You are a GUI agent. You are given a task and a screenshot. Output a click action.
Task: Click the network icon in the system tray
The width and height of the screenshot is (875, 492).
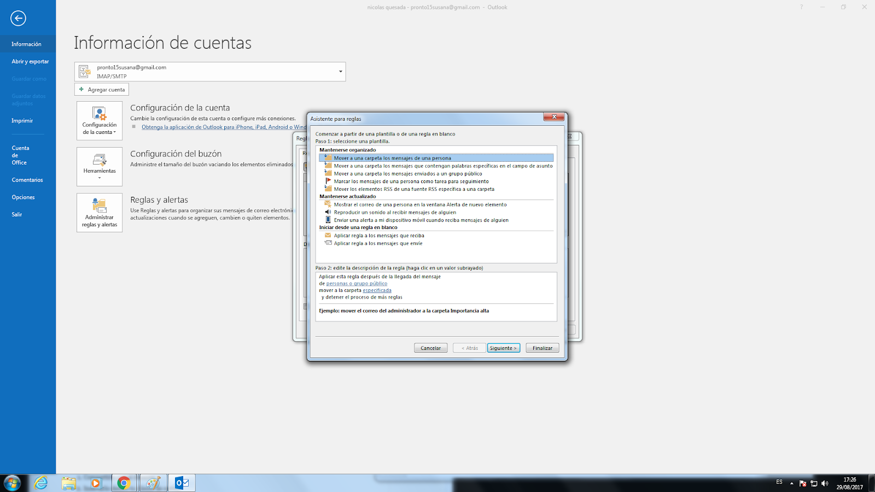click(814, 483)
